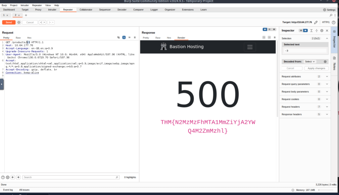
Task: Toggle show newline \n in Request editor
Action: coord(129,37)
